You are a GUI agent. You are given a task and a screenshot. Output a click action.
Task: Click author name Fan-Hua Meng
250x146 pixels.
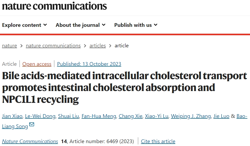coord(99,116)
